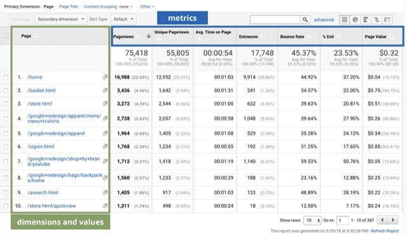Click the search magnifier button
This screenshot has width=407, height=235.
[x=305, y=20]
